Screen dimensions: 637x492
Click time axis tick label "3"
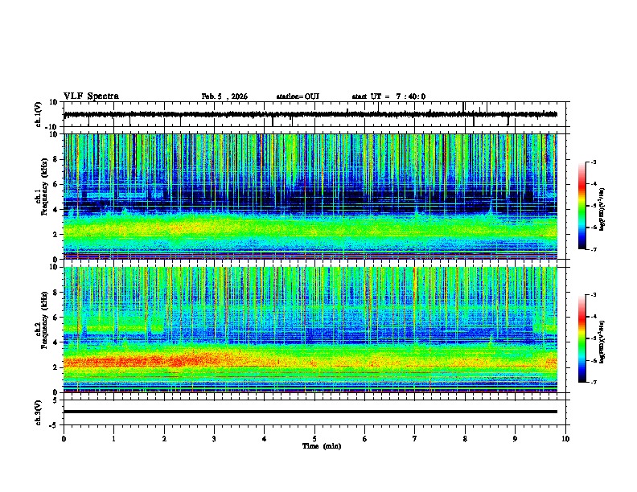pyautogui.click(x=214, y=439)
